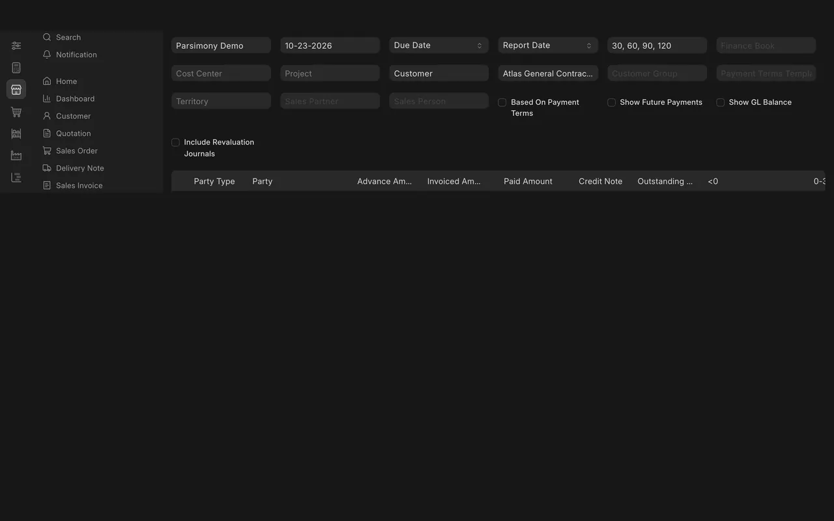Click the Territory filter field
Viewport: 834px width, 521px height.
(x=221, y=101)
